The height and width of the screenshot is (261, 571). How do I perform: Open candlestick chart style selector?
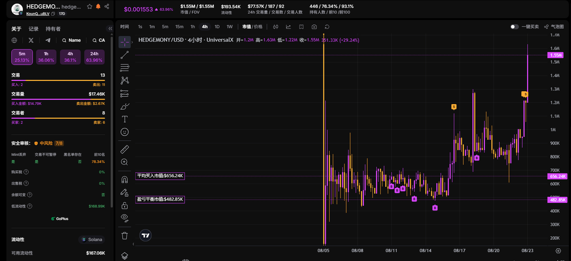tap(276, 27)
